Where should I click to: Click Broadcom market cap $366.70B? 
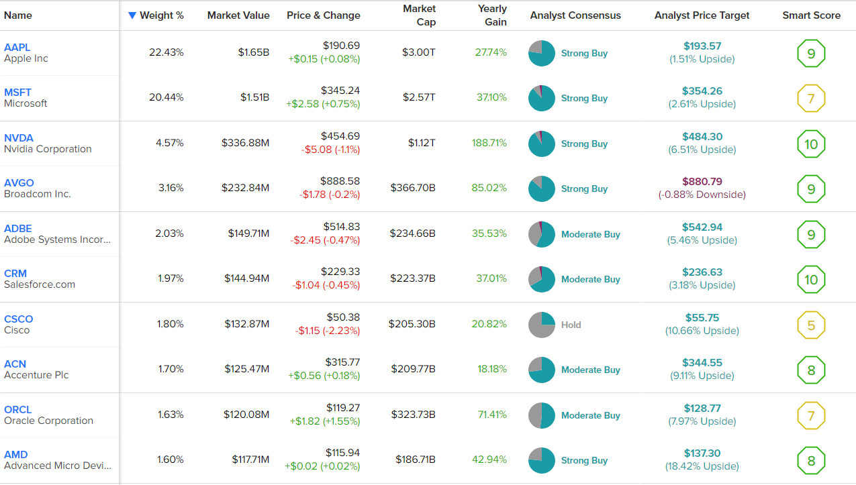click(x=413, y=188)
